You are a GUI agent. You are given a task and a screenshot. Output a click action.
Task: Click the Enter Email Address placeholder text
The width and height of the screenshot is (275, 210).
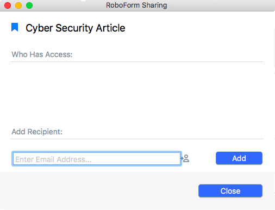click(53, 159)
